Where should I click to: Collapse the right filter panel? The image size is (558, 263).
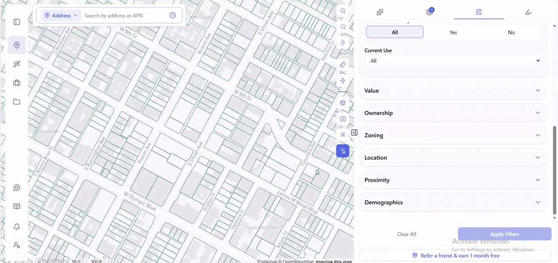354,133
